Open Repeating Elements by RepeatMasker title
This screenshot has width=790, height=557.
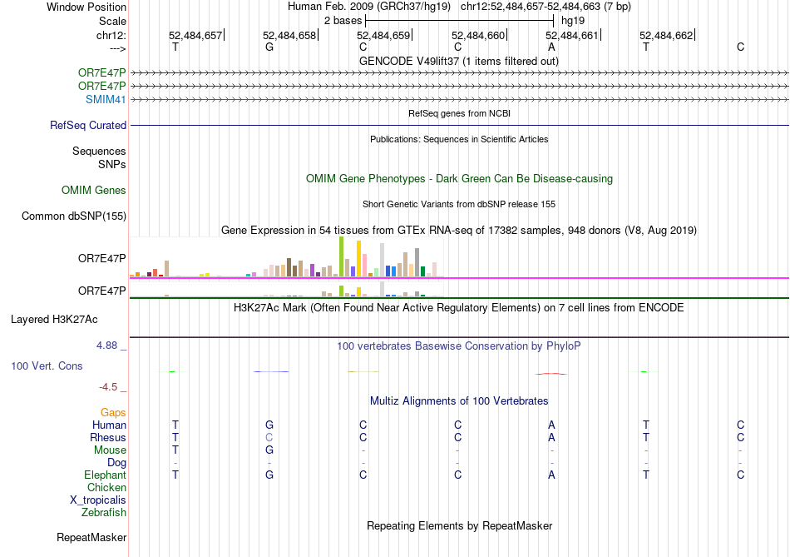pyautogui.click(x=459, y=525)
